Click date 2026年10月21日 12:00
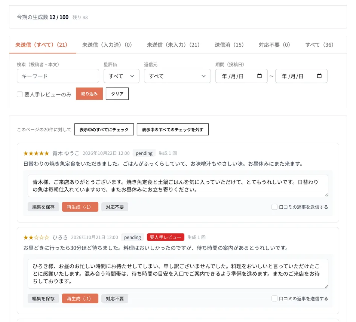 tap(95, 237)
